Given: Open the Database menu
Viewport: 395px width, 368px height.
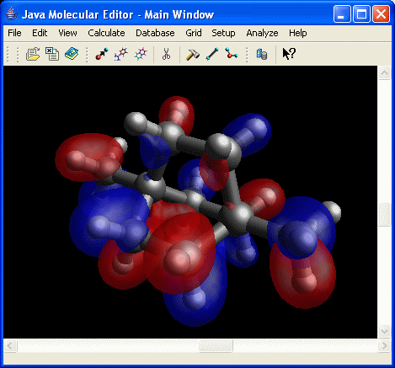Looking at the screenshot, I should click(155, 33).
